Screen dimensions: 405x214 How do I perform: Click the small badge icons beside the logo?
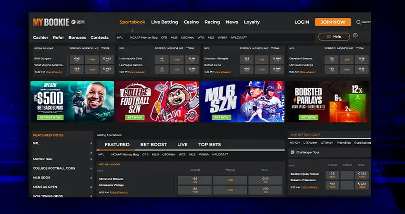tap(78, 22)
